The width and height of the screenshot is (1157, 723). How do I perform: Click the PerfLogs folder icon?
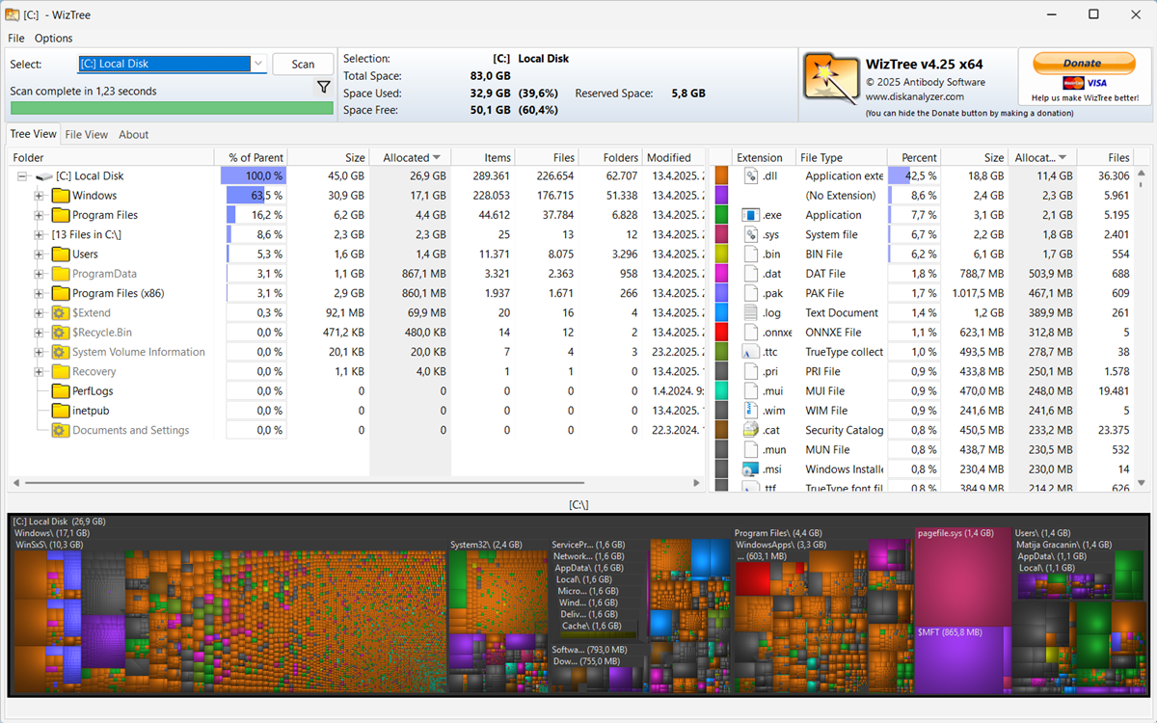coord(61,391)
